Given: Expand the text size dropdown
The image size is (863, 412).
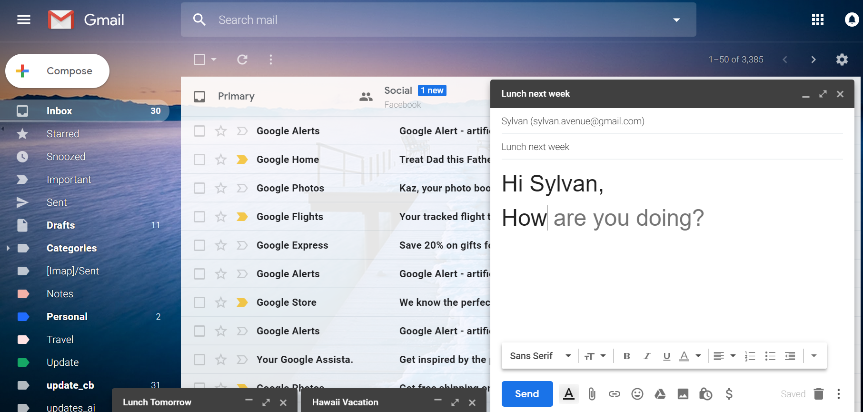Looking at the screenshot, I should point(595,356).
